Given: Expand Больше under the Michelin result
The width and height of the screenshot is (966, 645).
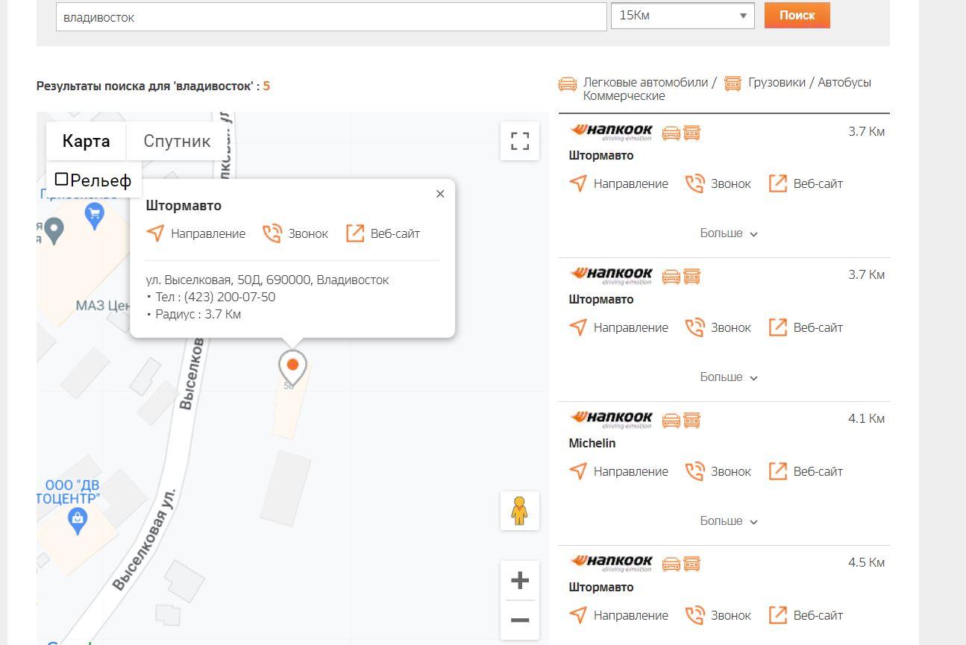Looking at the screenshot, I should click(728, 521).
